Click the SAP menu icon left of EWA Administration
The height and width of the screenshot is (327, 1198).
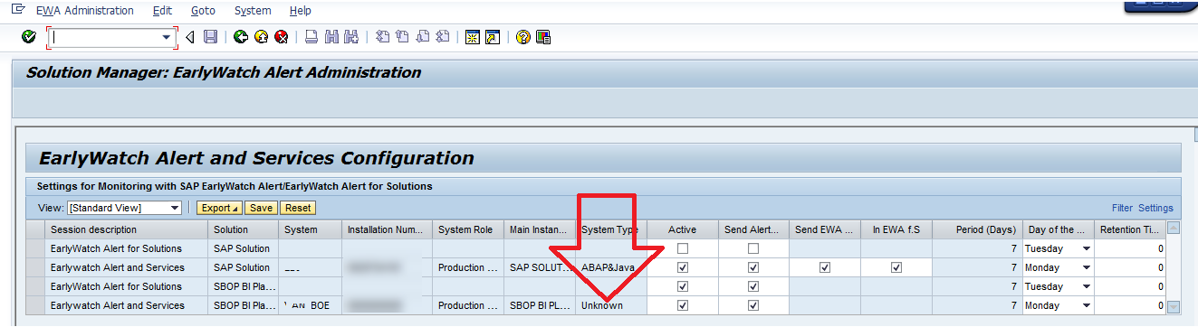[18, 9]
